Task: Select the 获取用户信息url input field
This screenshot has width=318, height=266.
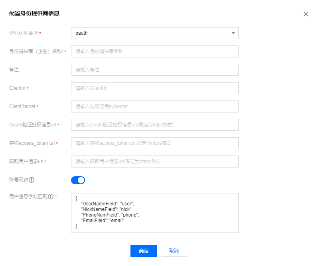Action: (x=154, y=162)
